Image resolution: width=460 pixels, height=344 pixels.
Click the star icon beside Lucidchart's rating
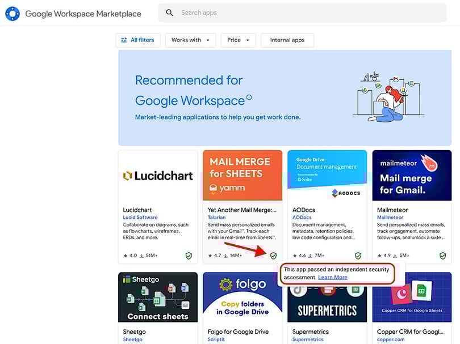tap(124, 256)
